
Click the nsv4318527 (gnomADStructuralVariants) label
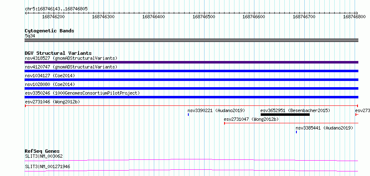click(71, 58)
